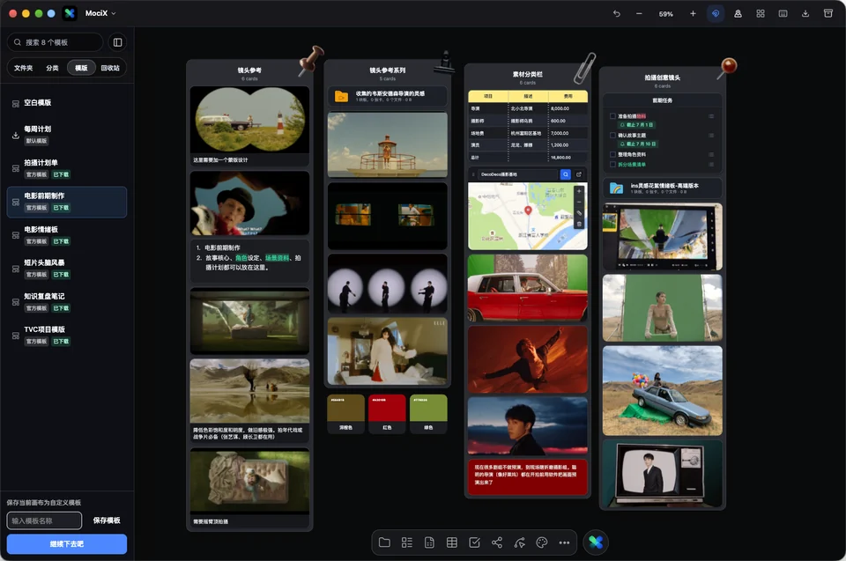Viewport: 846px width, 561px height.
Task: Select the 绿色 color swatch card
Action: tap(428, 414)
